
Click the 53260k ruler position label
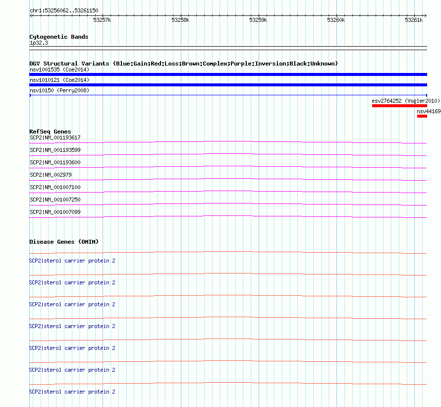[336, 20]
